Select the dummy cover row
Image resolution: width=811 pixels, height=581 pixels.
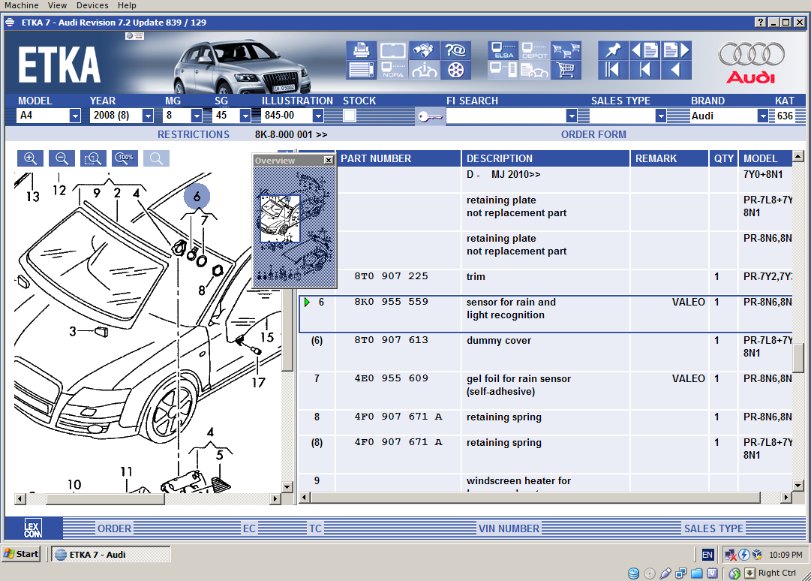click(545, 352)
